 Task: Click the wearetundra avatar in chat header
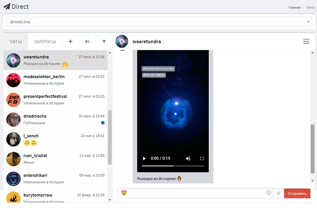pyautogui.click(x=122, y=41)
